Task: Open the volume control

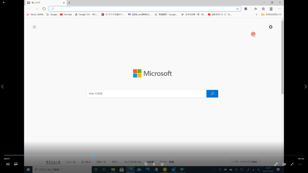Action: tap(8, 164)
